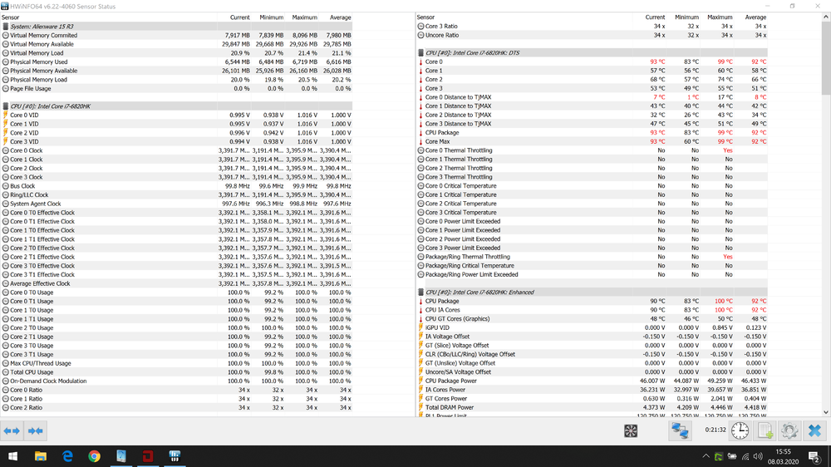Collapse the i7-6820HK: Enhanced sensor group
The image size is (831, 467).
pos(420,292)
